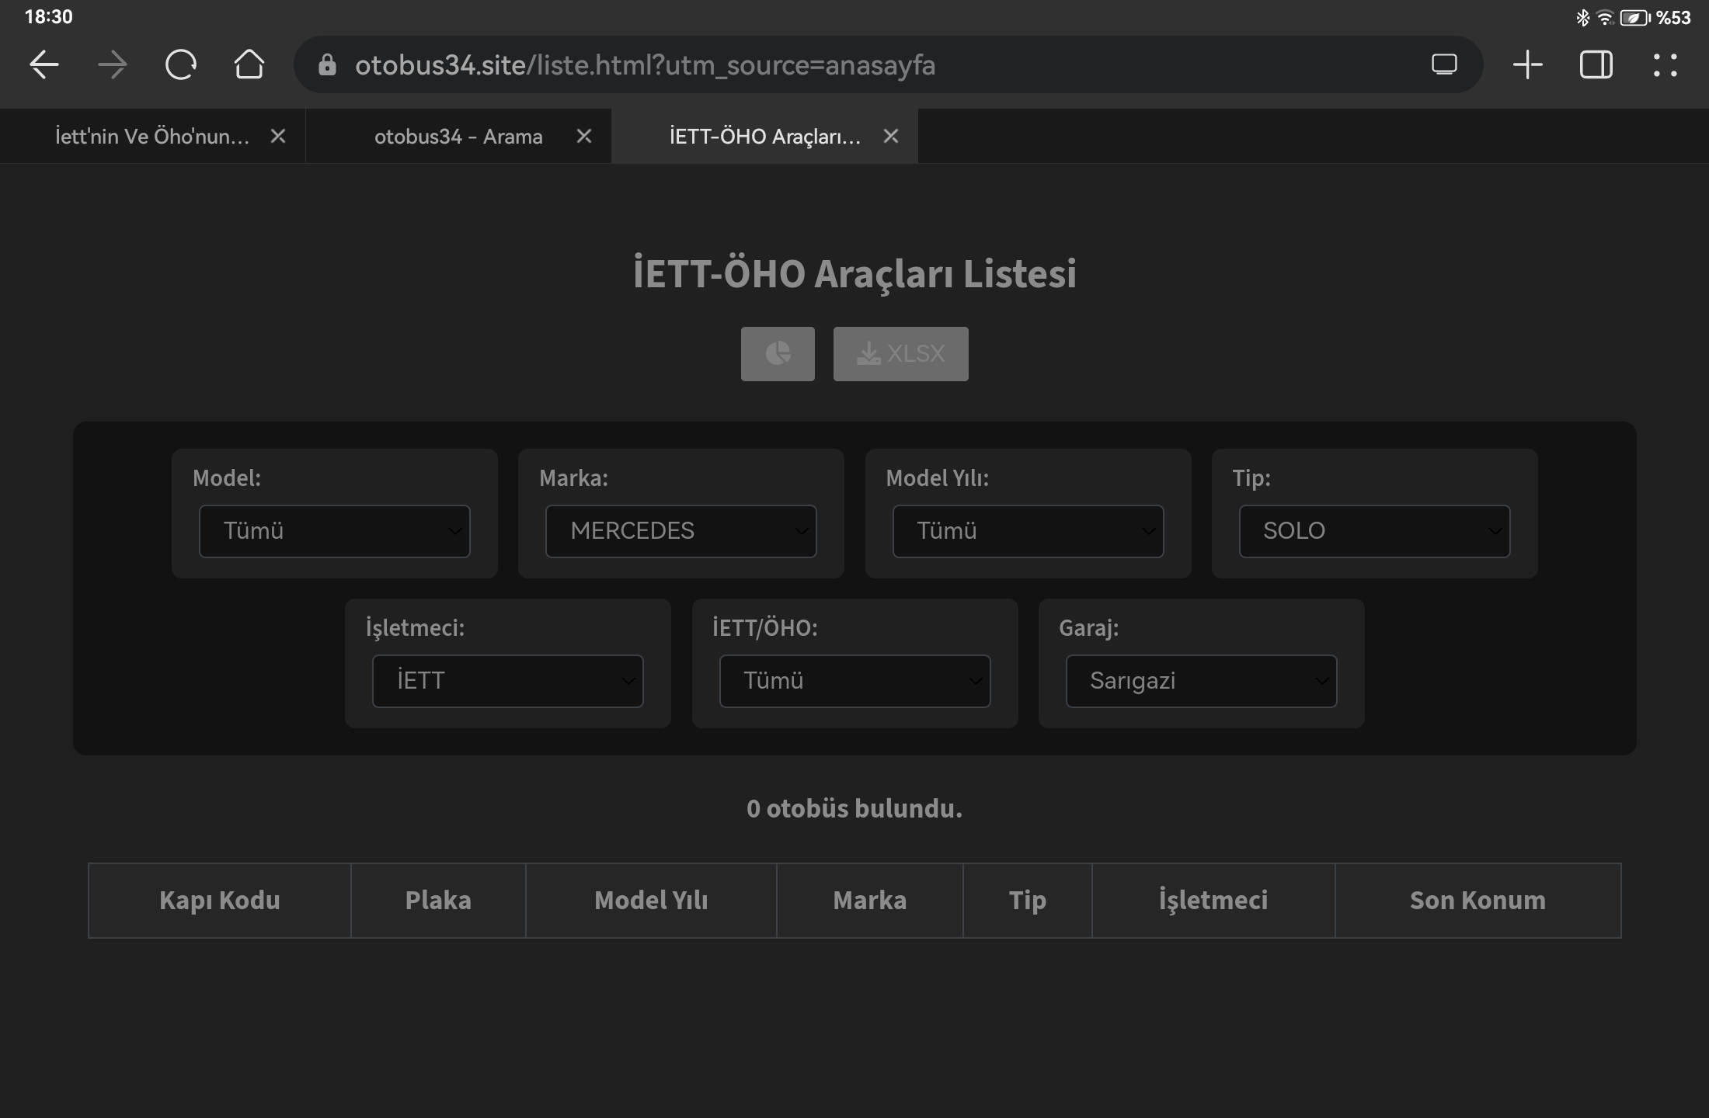Expand the İşletmeci dropdown set to İETT

508,681
